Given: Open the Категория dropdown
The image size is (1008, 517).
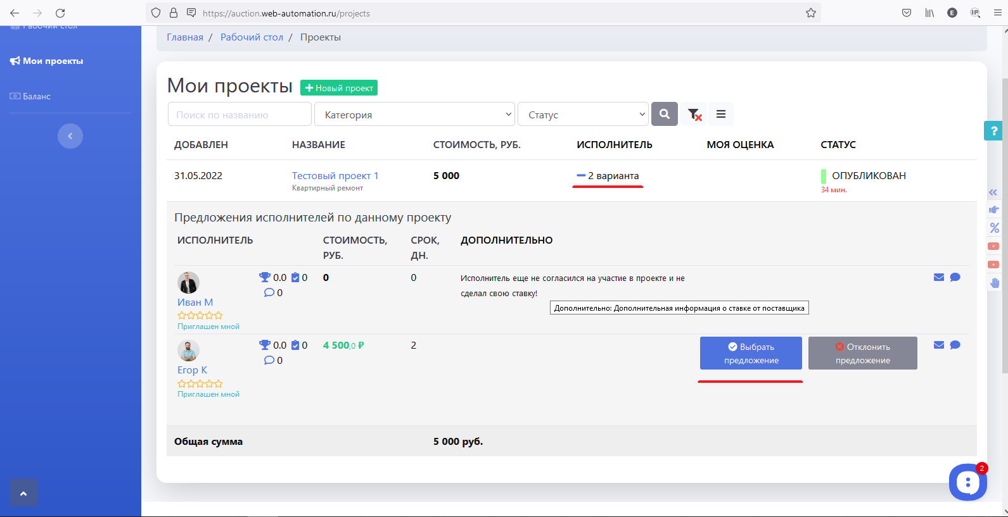Looking at the screenshot, I should point(414,115).
